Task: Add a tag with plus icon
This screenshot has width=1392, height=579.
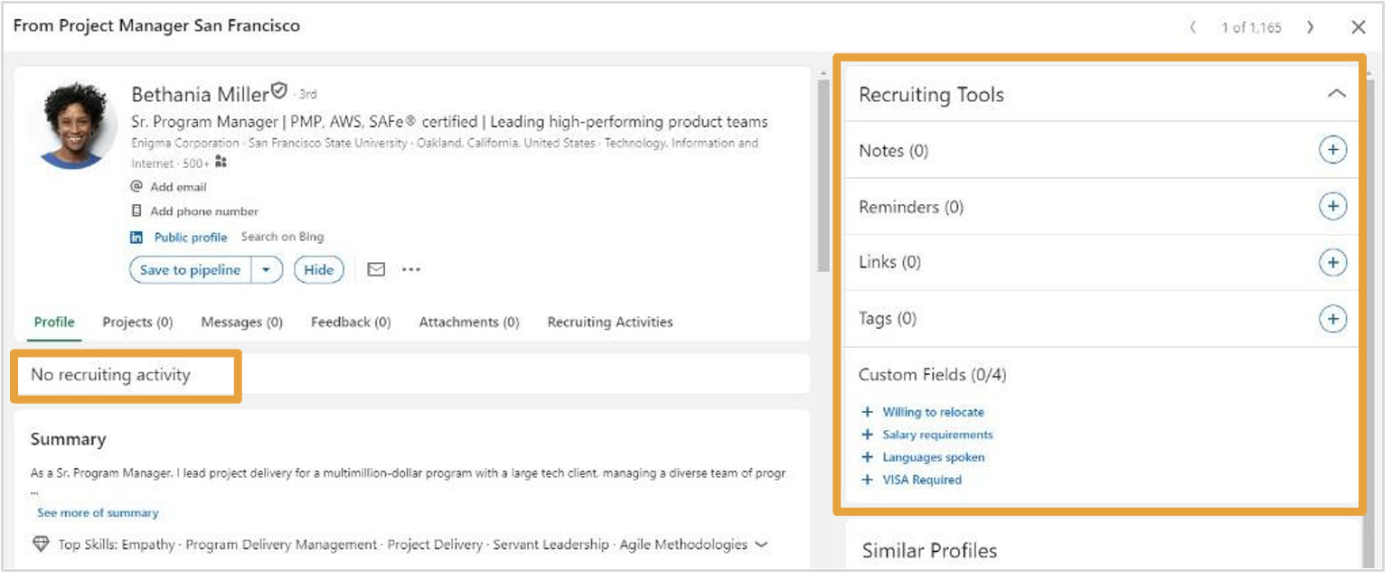Action: [x=1332, y=319]
